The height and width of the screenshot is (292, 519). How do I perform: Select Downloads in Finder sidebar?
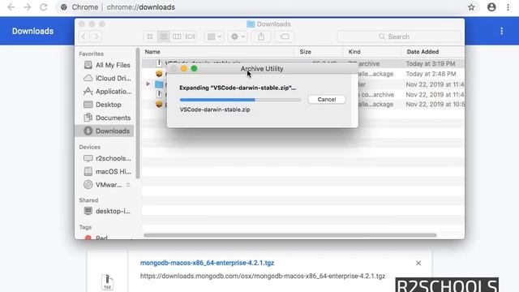(x=105, y=131)
